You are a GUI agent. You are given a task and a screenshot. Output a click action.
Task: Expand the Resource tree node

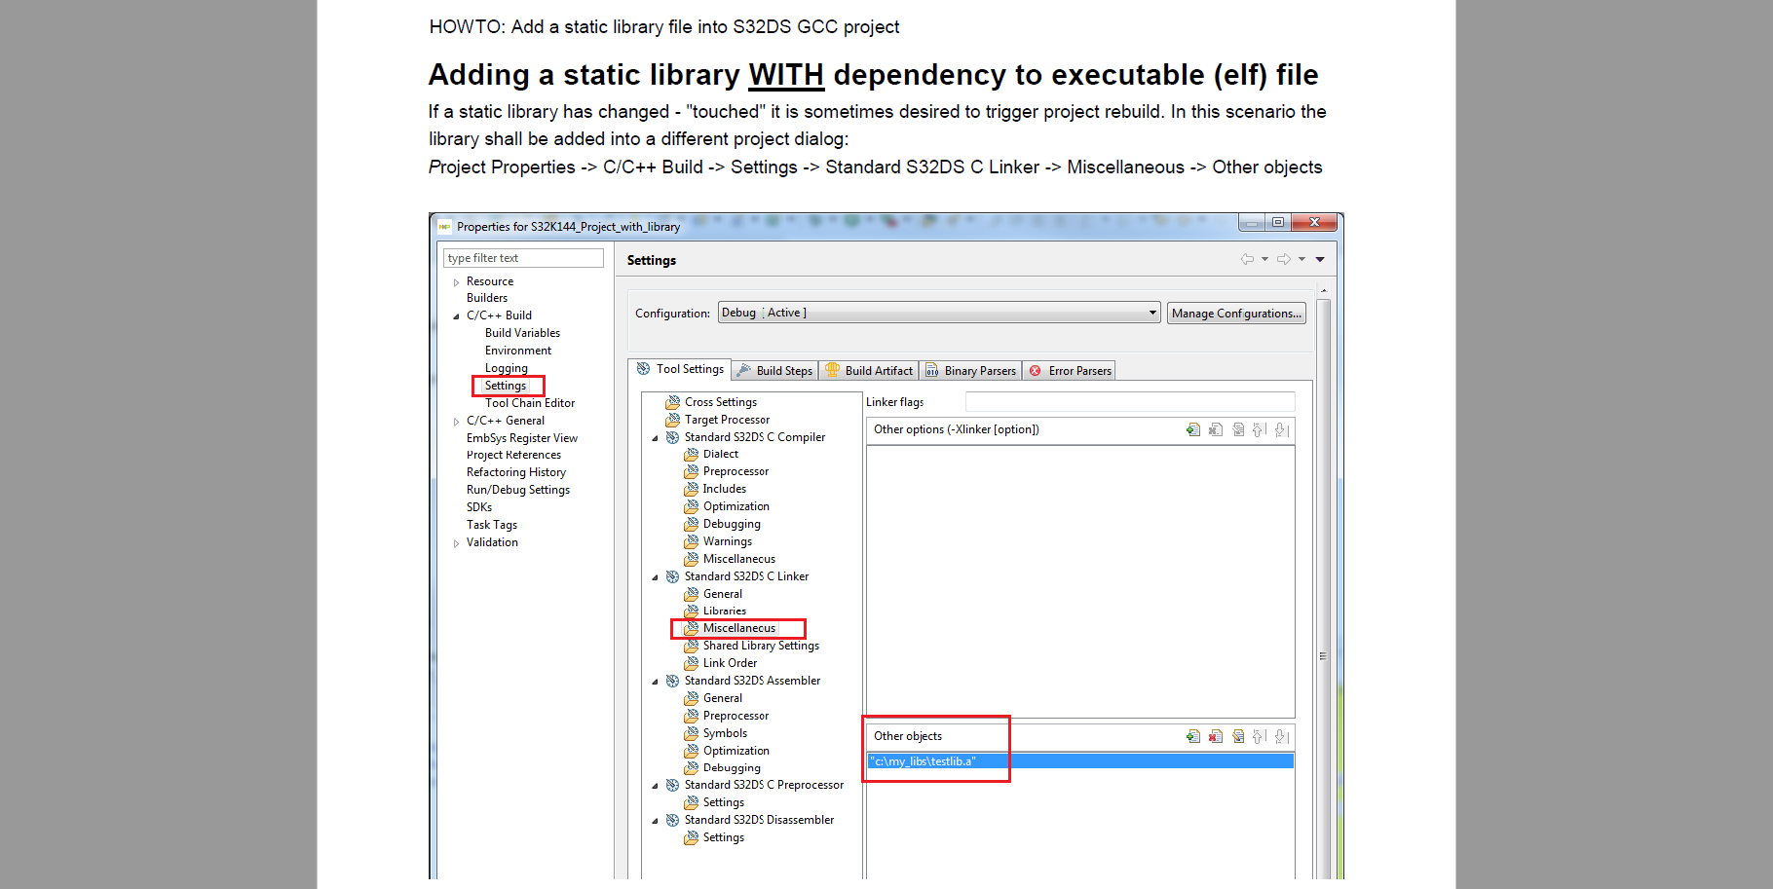coord(456,282)
